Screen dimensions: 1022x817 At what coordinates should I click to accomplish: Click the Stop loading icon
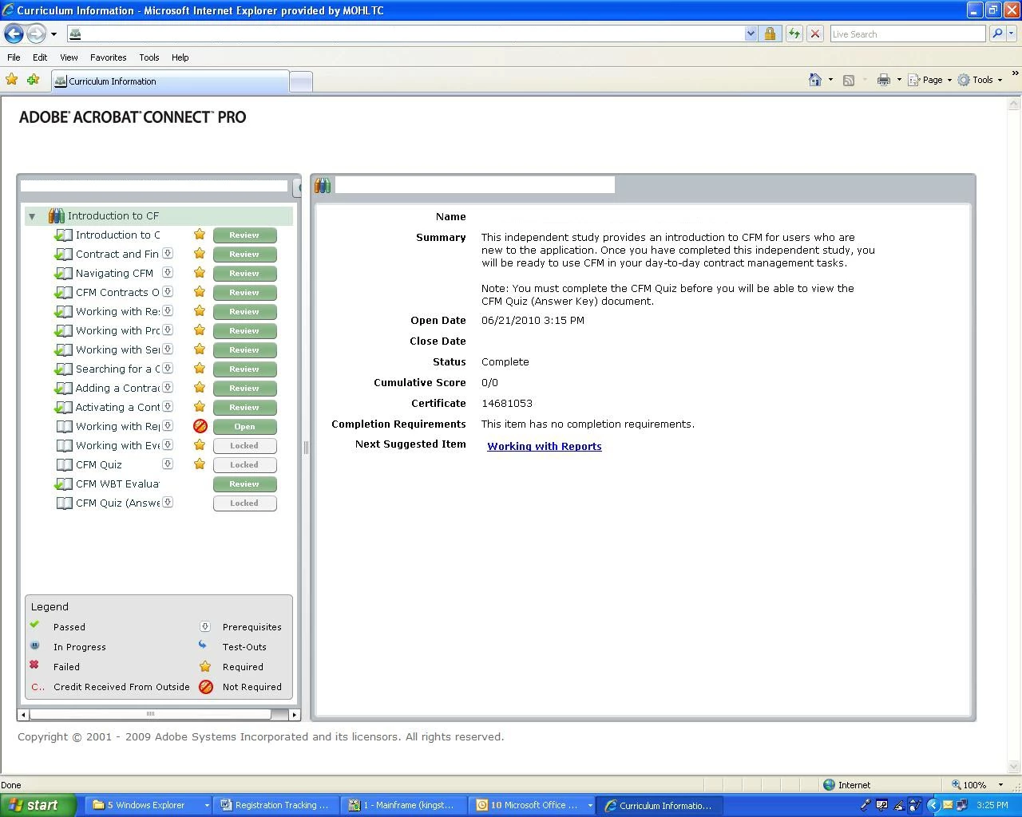tap(815, 34)
